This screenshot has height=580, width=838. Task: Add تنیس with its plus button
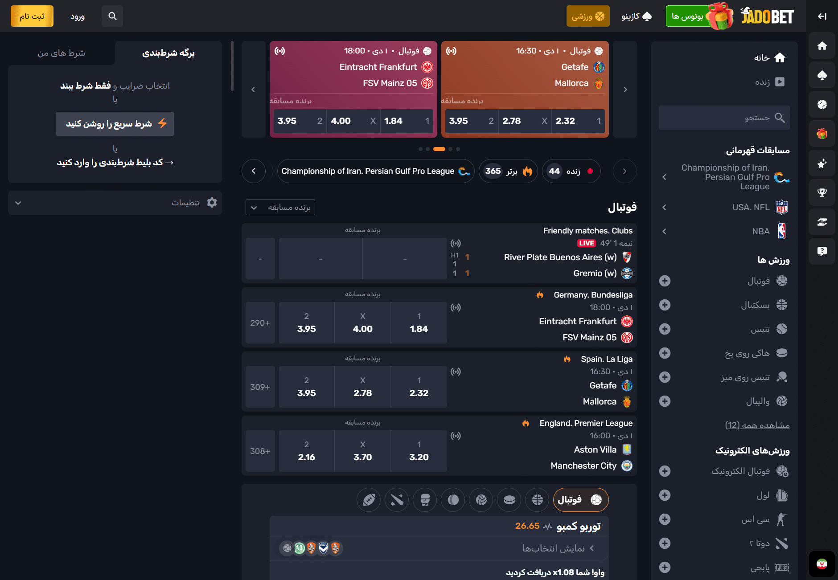[x=665, y=329]
